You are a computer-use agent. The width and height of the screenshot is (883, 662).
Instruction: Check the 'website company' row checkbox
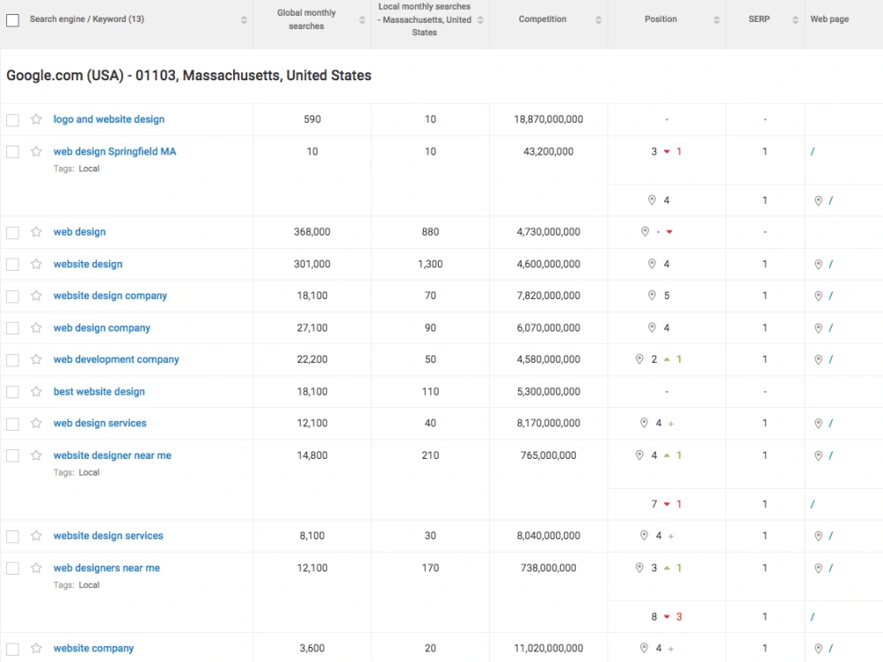click(12, 649)
